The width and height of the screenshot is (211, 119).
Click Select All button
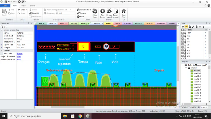tap(34, 13)
